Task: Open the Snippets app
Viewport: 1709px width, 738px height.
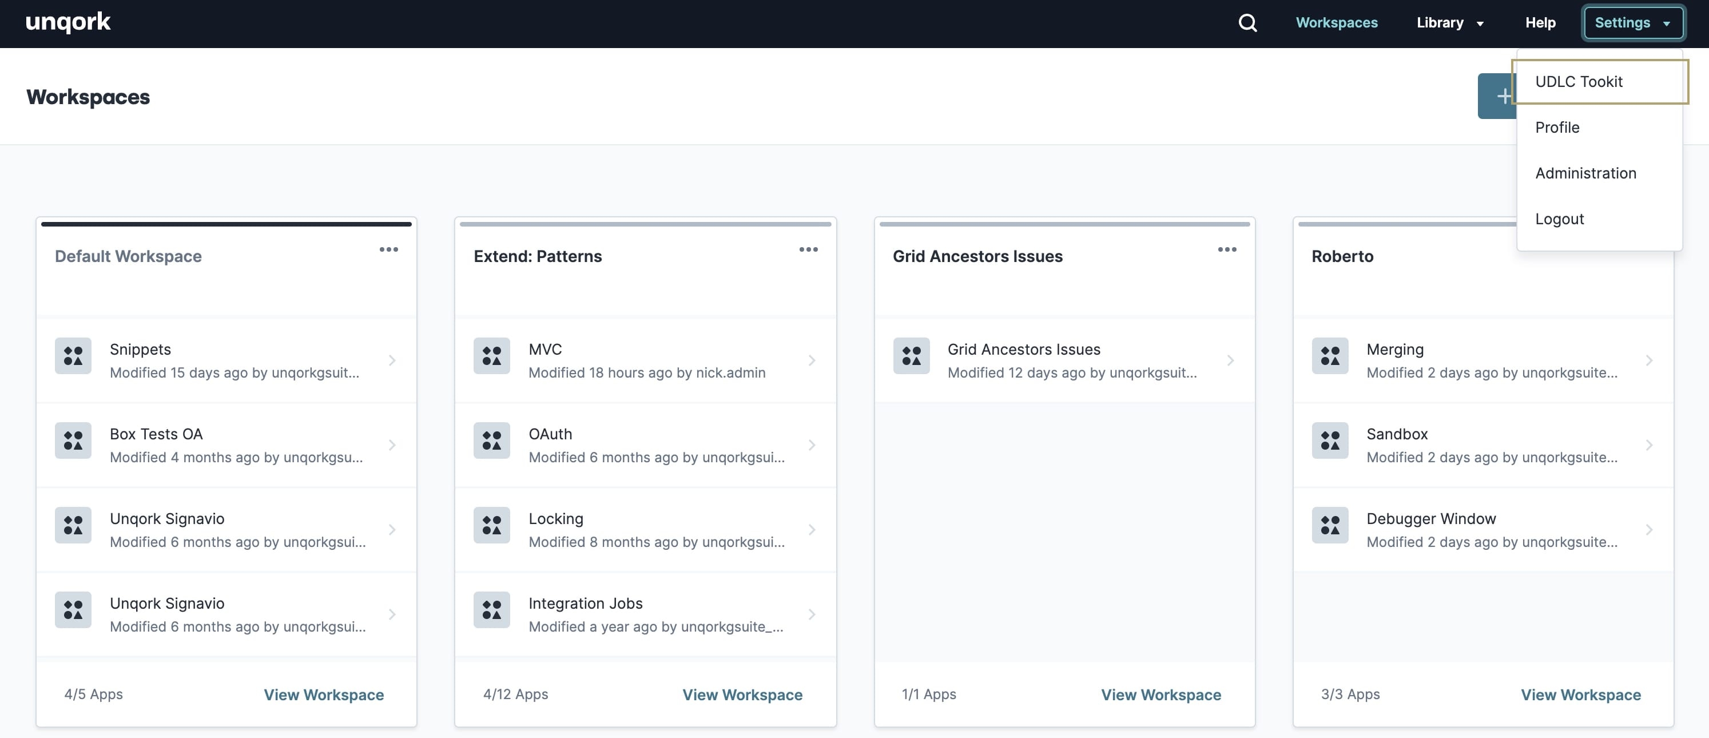Action: tap(226, 360)
